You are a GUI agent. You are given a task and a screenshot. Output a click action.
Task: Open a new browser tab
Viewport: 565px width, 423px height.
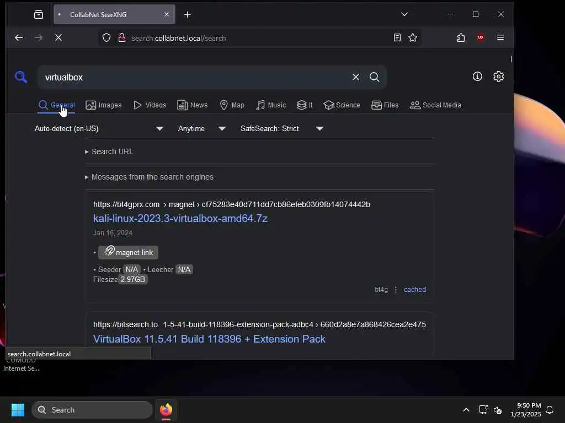tap(188, 15)
